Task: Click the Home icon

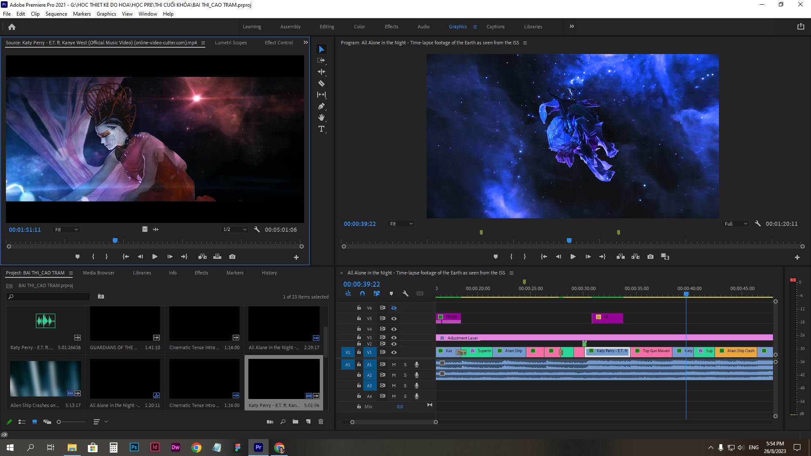Action: (12, 27)
